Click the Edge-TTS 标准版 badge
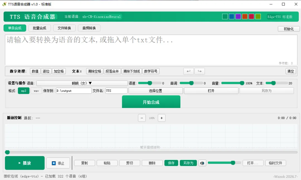This screenshot has width=301, height=180. pos(280,17)
